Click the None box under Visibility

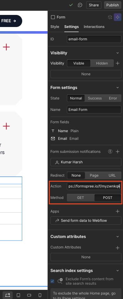coord(86,74)
